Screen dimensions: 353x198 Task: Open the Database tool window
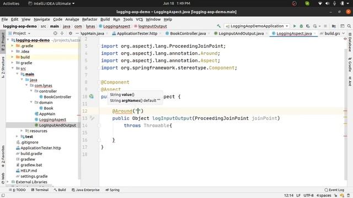pyautogui.click(x=350, y=43)
